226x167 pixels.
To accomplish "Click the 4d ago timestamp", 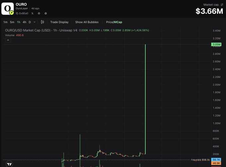I will tap(35, 8).
